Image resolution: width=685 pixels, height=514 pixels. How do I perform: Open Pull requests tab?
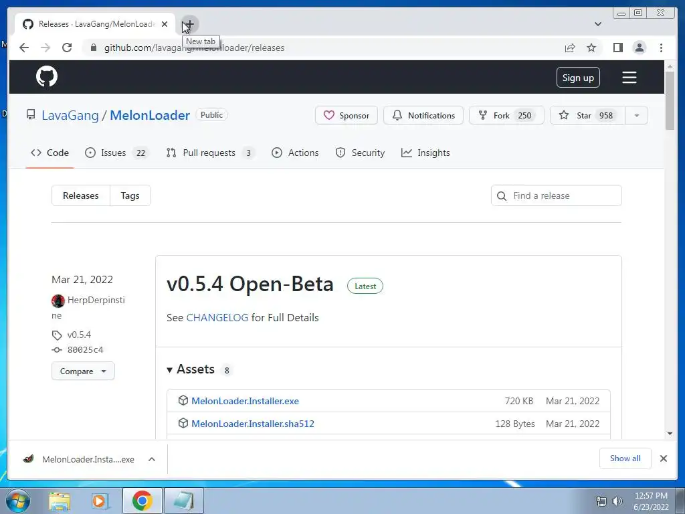(210, 153)
